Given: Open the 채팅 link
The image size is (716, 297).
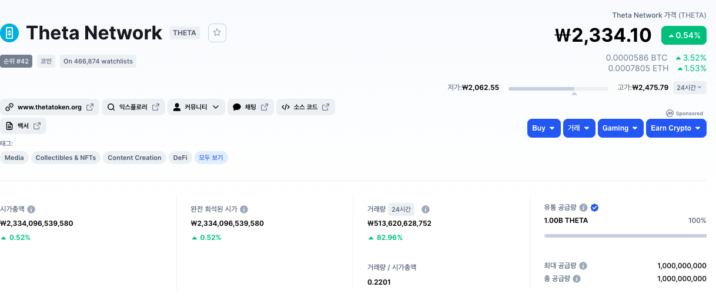Looking at the screenshot, I should pyautogui.click(x=250, y=107).
